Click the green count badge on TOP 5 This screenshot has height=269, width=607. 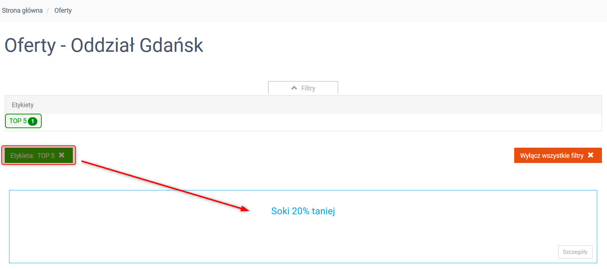(33, 121)
